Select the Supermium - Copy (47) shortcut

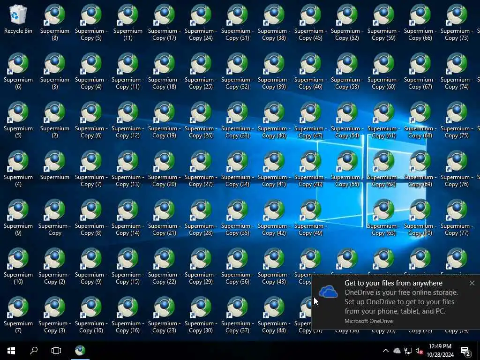[x=310, y=120]
